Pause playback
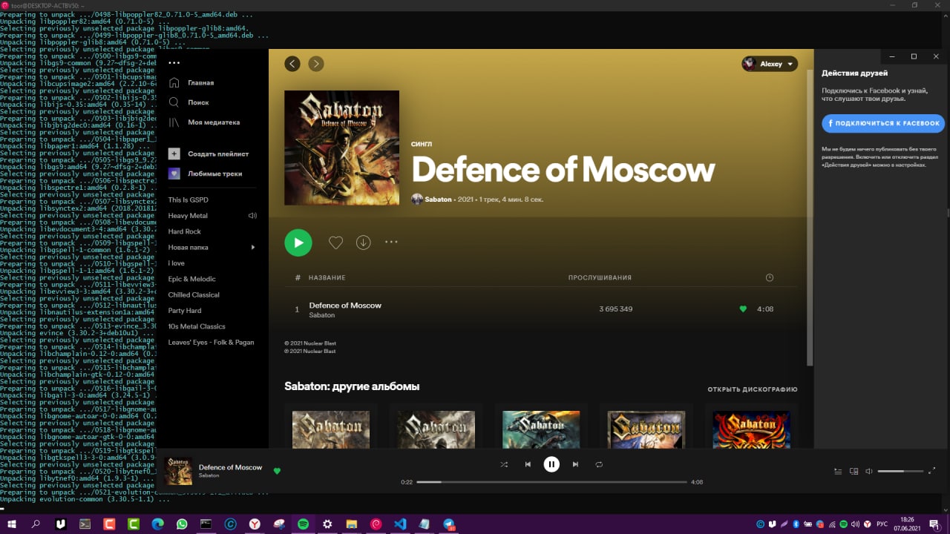Image resolution: width=950 pixels, height=534 pixels. pos(551,464)
